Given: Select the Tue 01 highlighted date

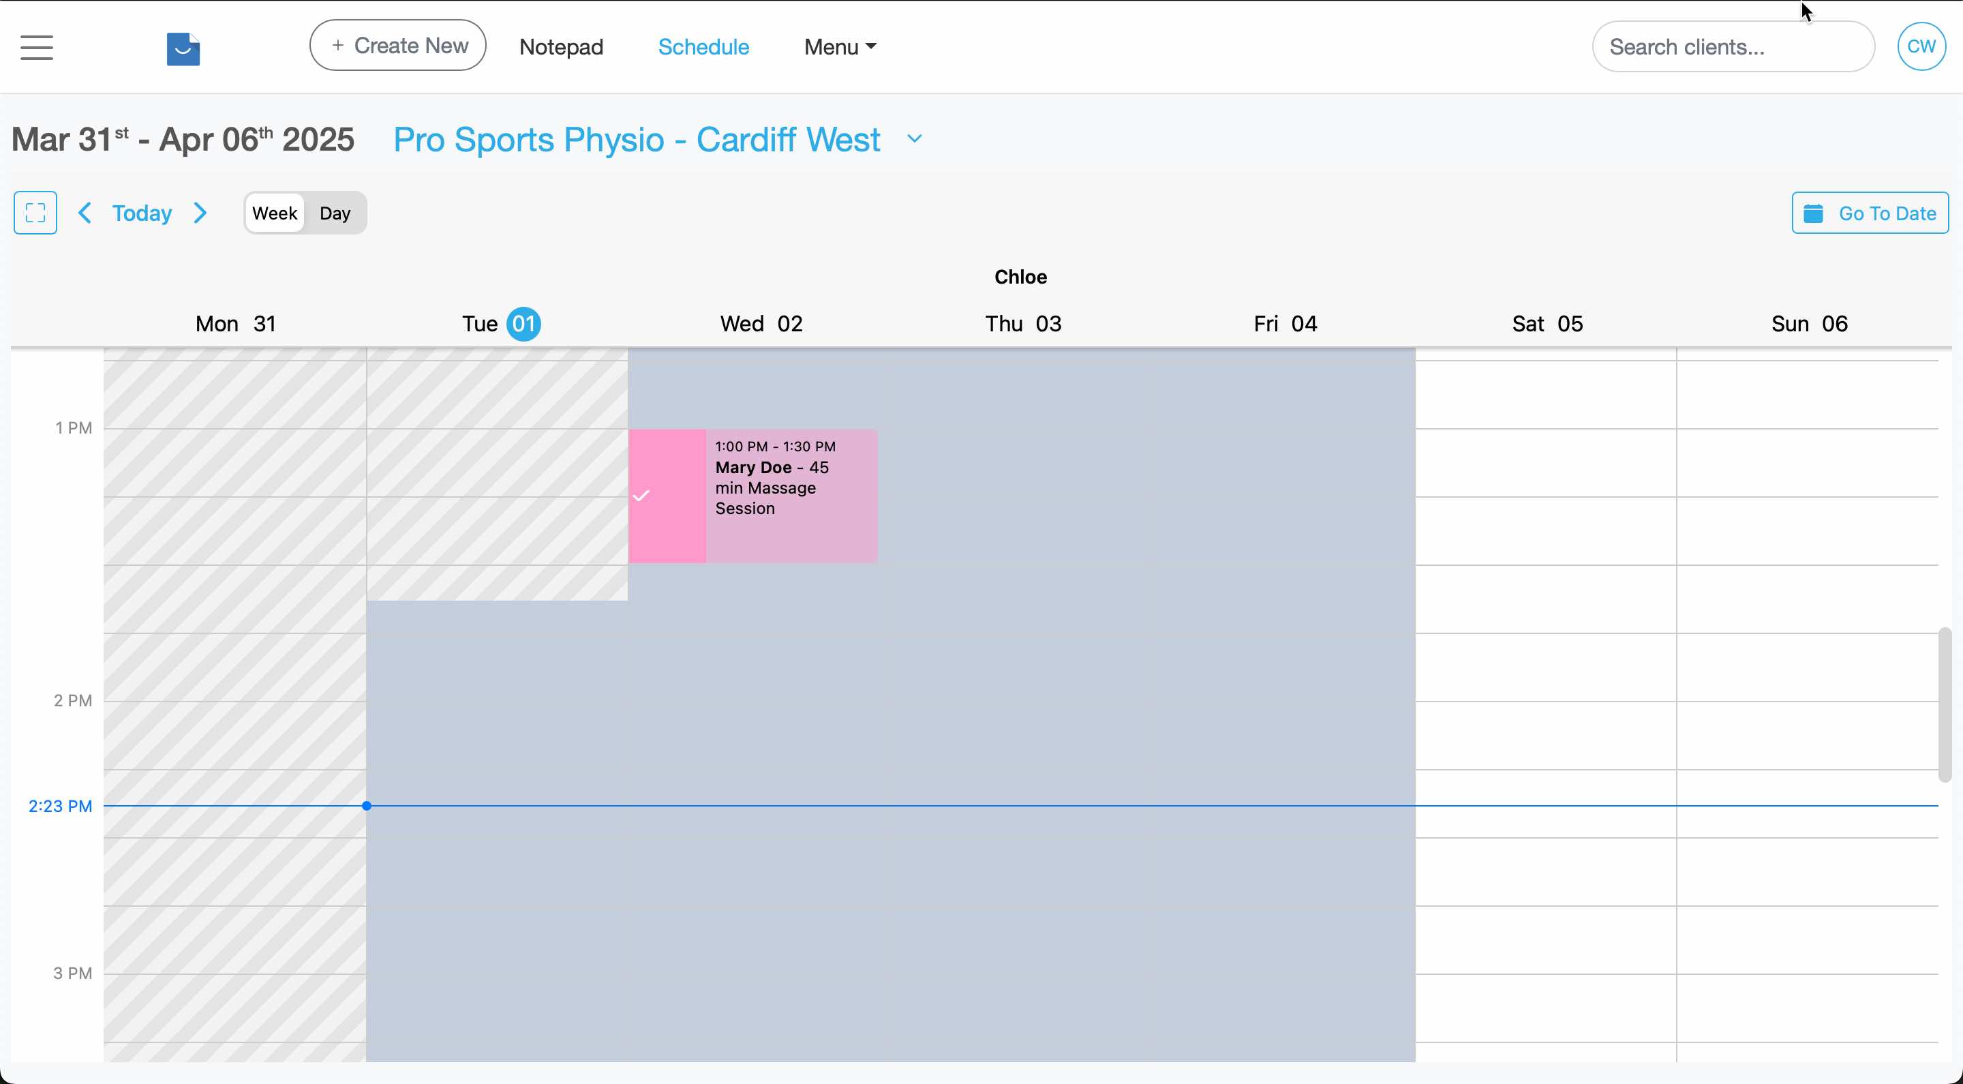Looking at the screenshot, I should click(x=523, y=324).
